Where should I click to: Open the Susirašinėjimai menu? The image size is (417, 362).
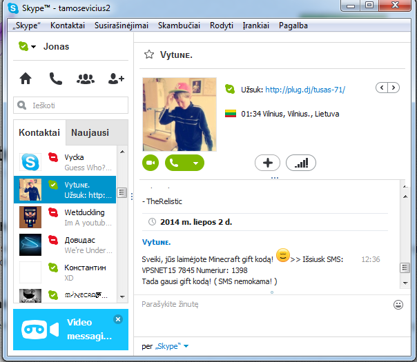(122, 26)
